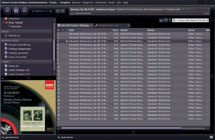The image size is (215, 140).
Task: Skip to the next track
Action: pyautogui.click(x=25, y=11)
